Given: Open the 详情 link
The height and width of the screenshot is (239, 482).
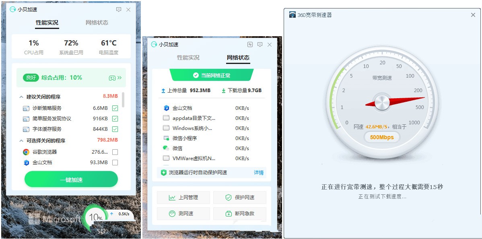Looking at the screenshot, I should point(259,173).
